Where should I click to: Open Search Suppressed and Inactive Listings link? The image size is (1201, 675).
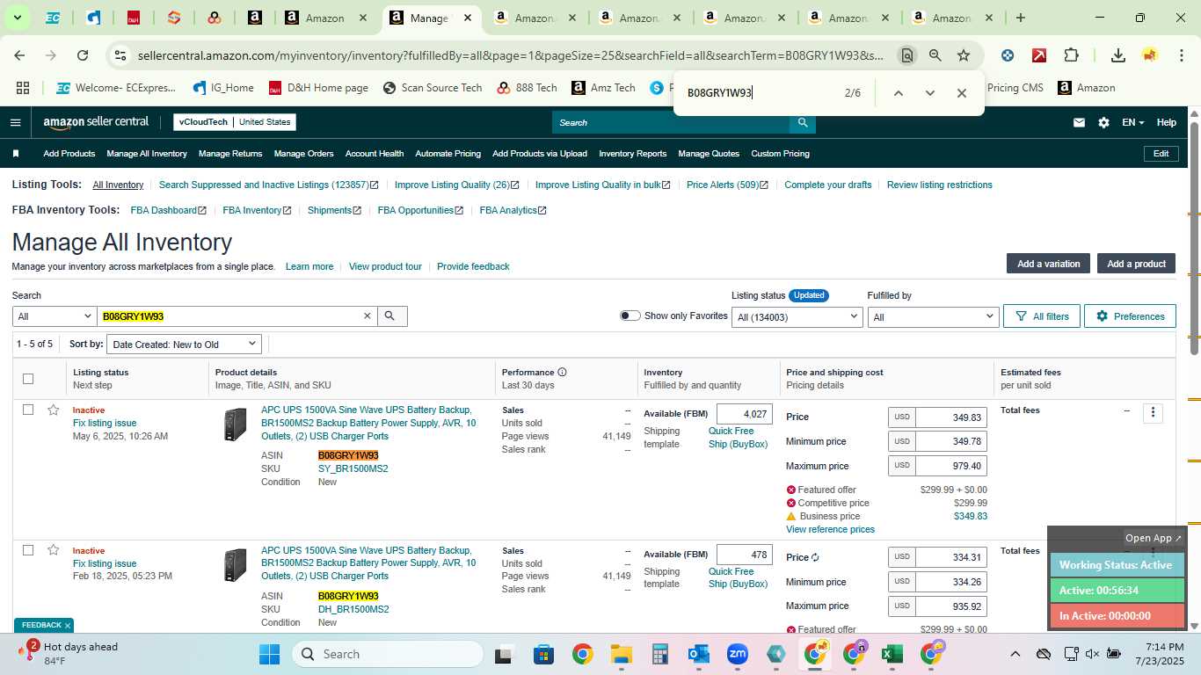[x=269, y=185]
